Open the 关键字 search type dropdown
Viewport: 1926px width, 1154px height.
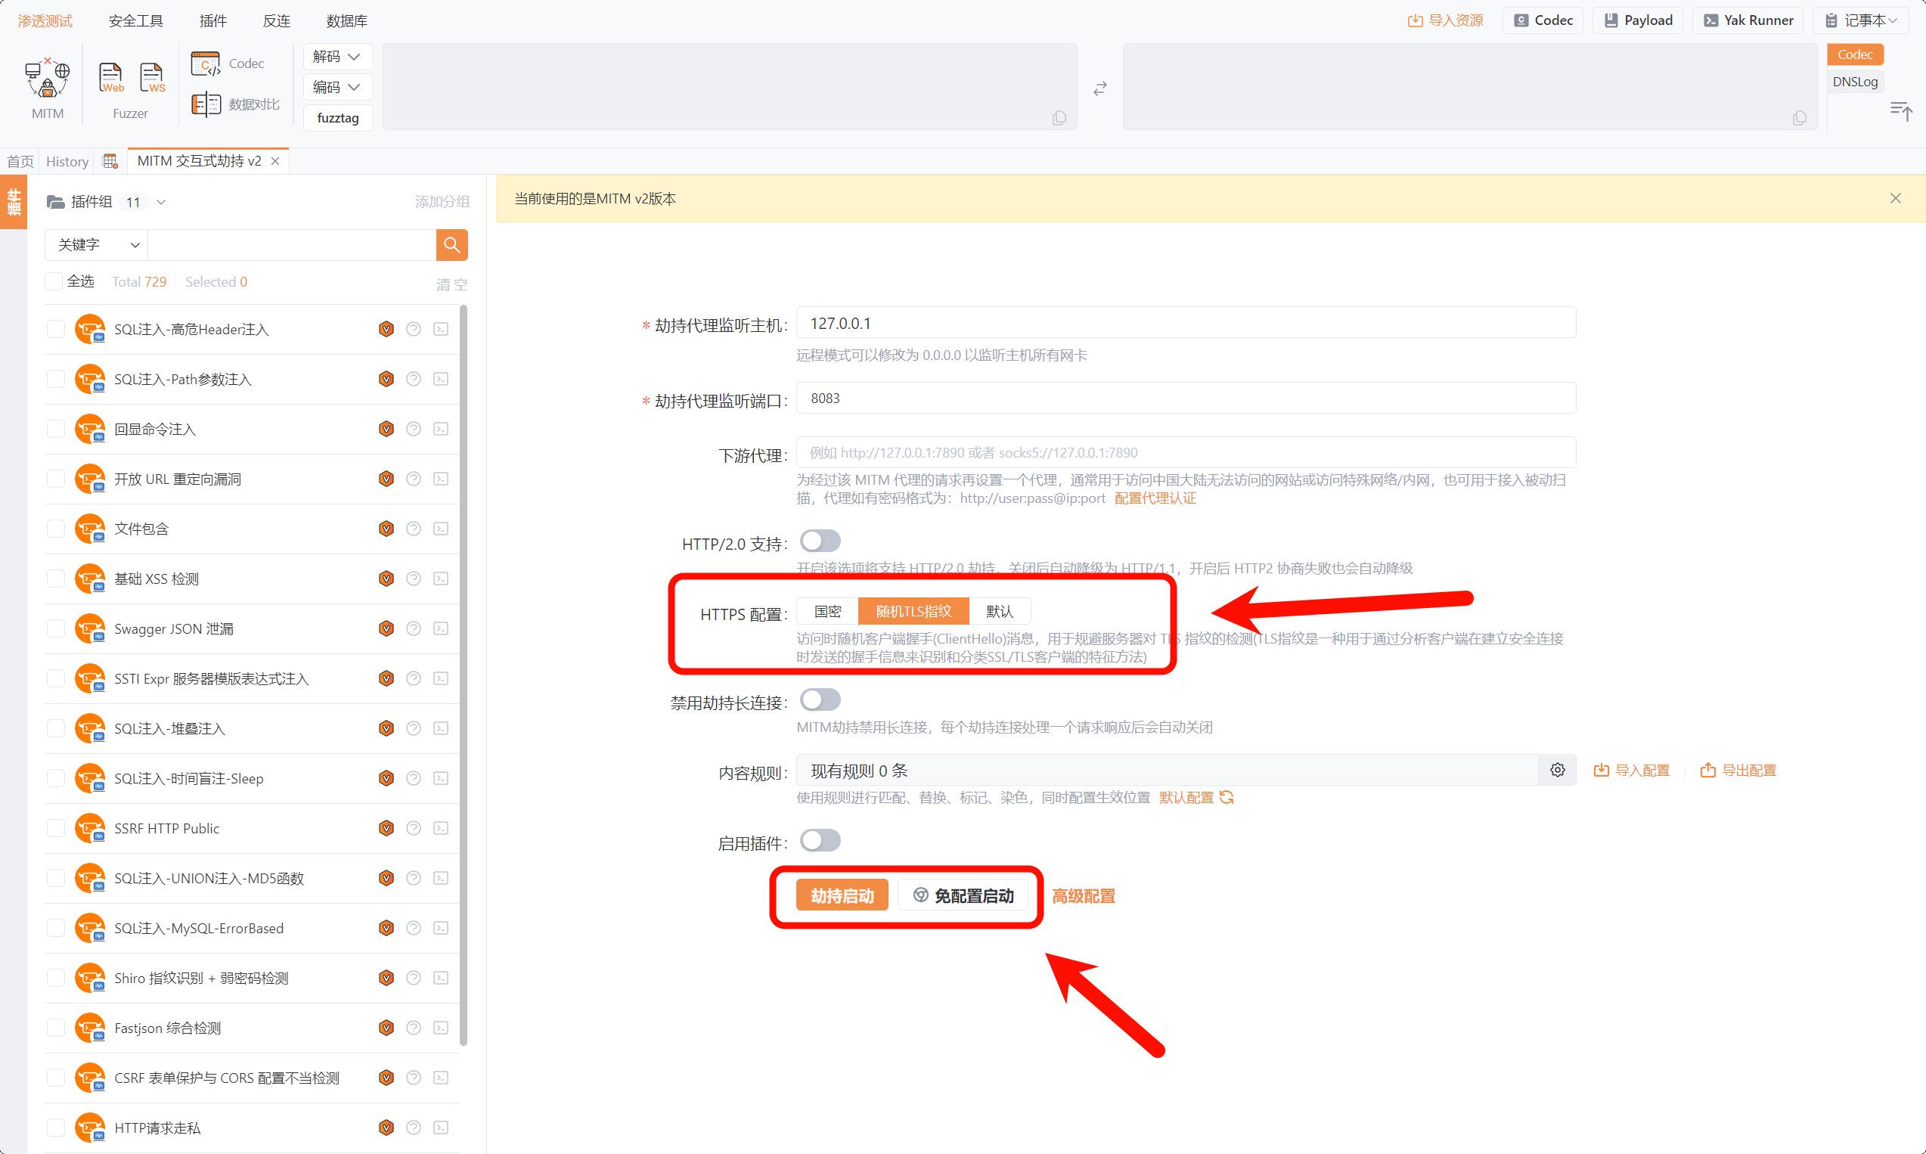[x=98, y=245]
